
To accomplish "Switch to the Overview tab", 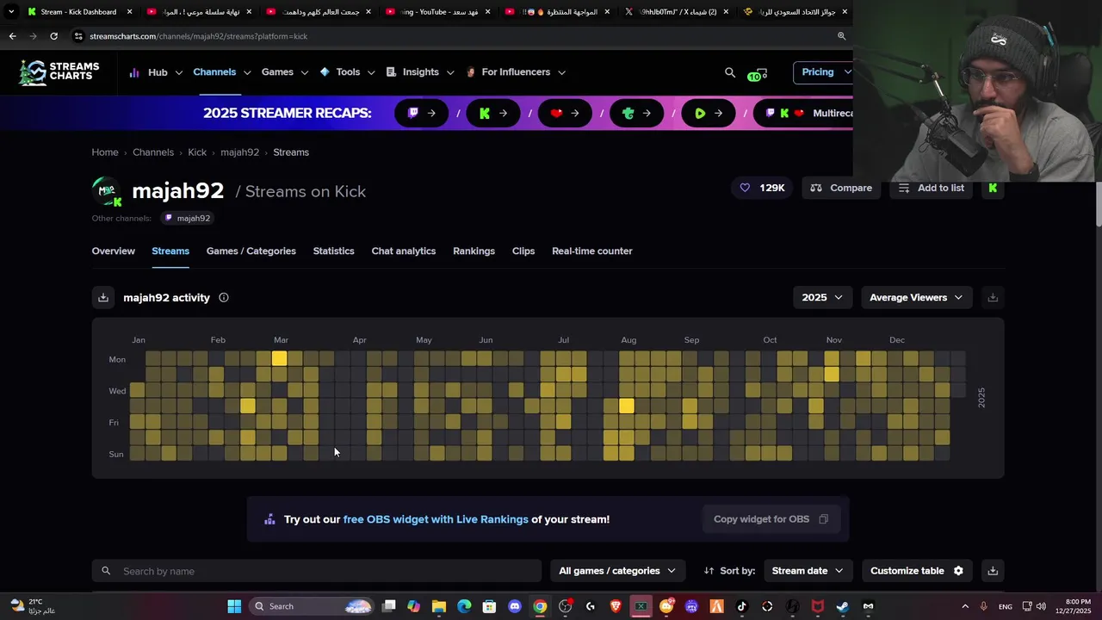I will pos(114,251).
